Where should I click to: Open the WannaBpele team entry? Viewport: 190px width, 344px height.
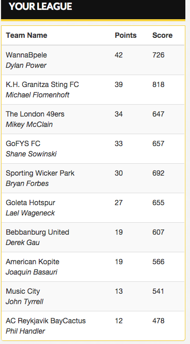26,55
